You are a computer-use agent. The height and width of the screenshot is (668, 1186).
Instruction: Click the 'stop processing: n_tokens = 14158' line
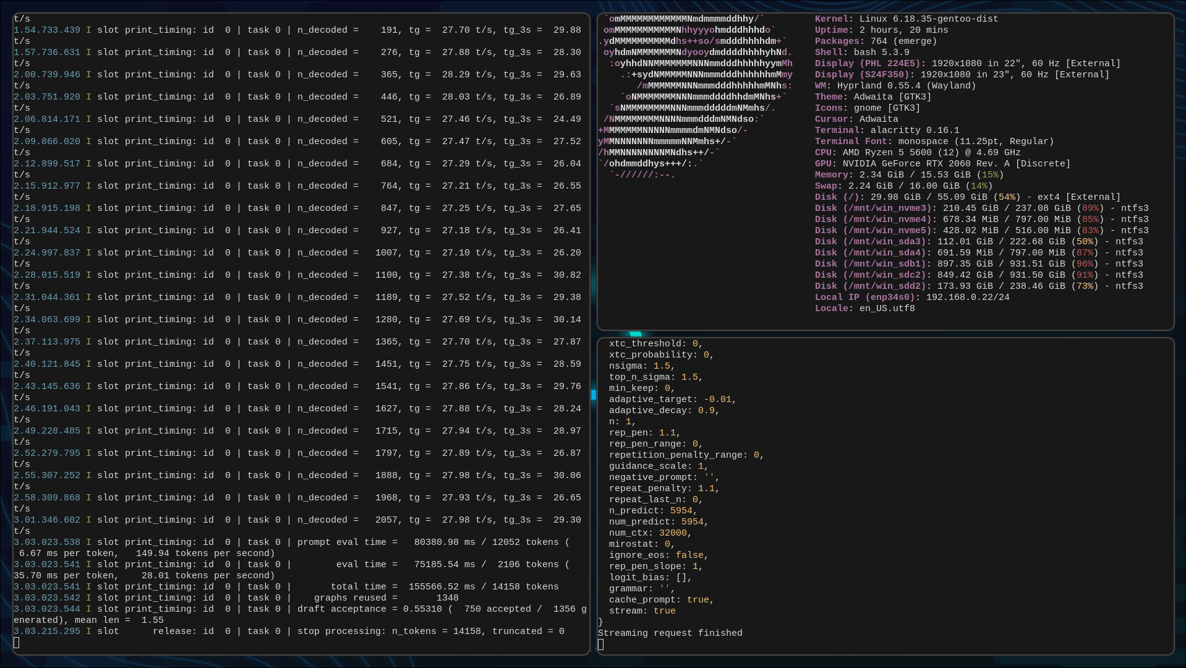pos(289,632)
